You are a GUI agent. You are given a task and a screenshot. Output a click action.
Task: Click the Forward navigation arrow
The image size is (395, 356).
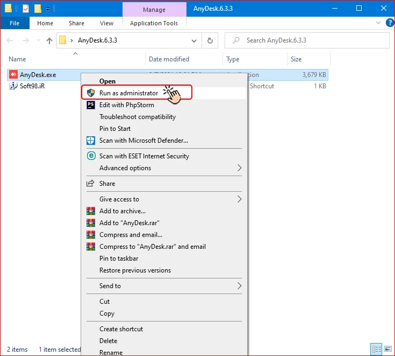[x=25, y=40]
